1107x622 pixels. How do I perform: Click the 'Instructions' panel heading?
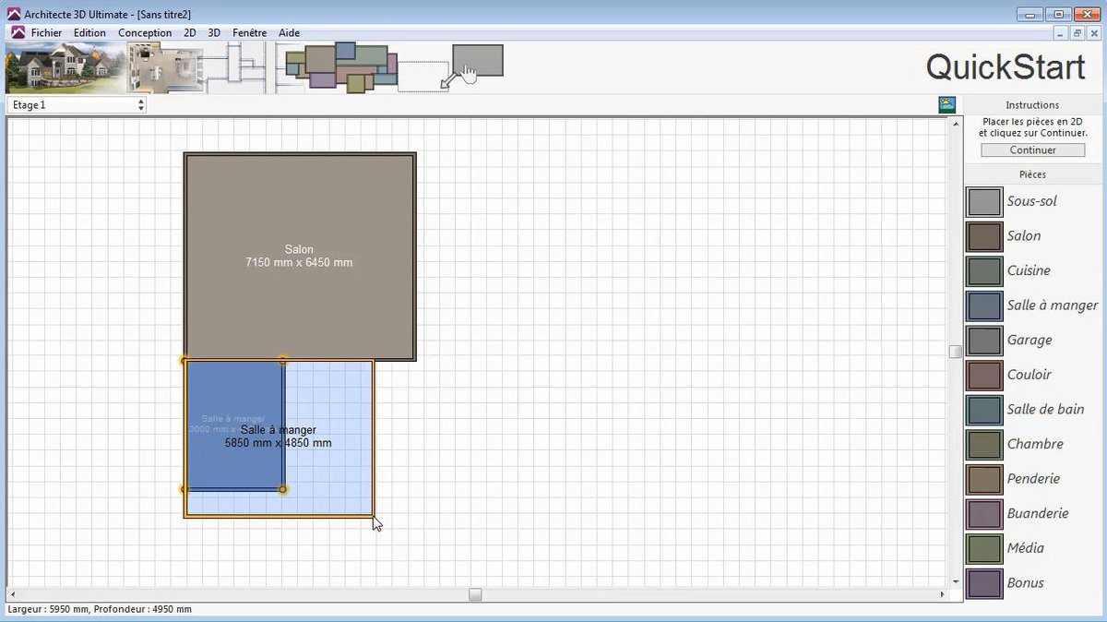(1033, 105)
